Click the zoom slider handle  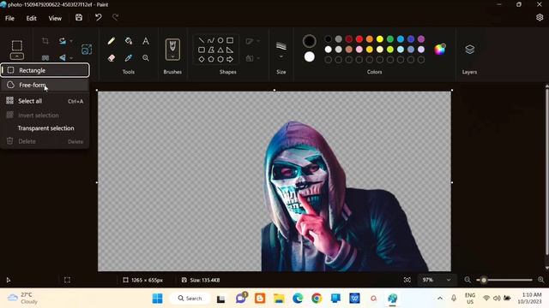[484, 280]
